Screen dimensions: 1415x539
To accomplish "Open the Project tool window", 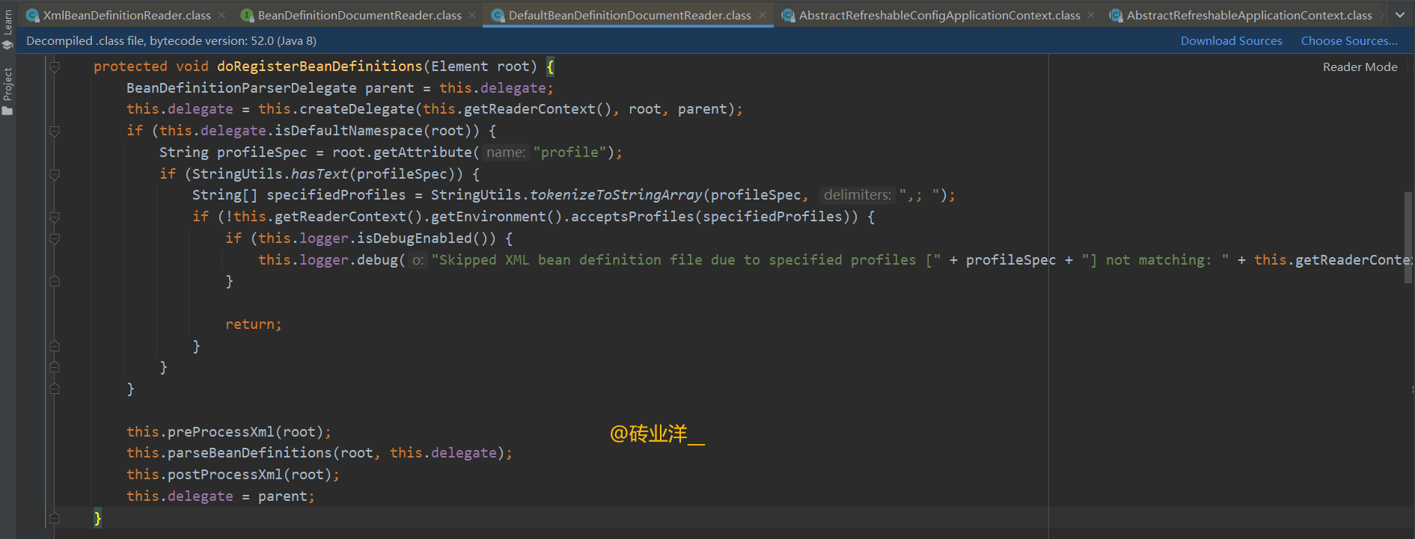I will [7, 91].
